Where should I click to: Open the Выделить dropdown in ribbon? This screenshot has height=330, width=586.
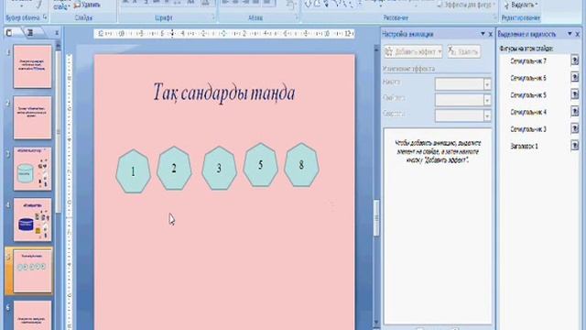[521, 5]
